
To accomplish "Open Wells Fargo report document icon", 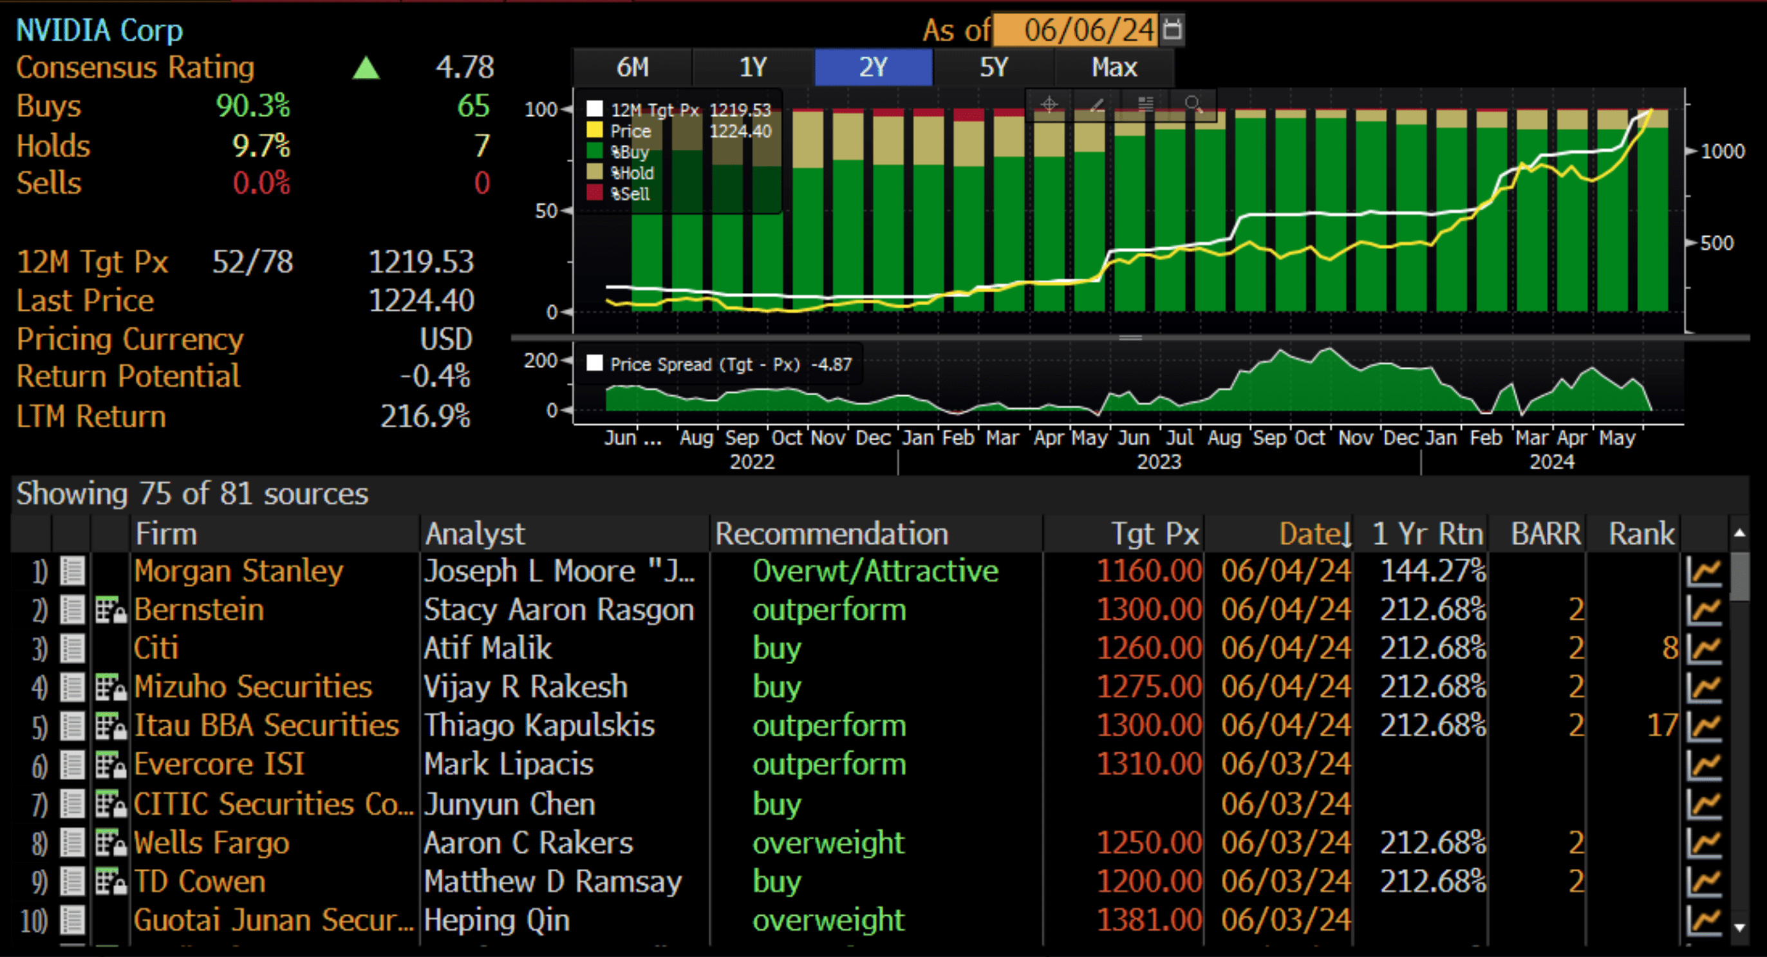I will (x=72, y=842).
